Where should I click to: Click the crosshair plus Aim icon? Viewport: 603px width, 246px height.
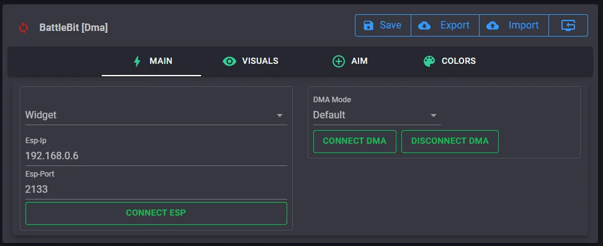tap(339, 61)
